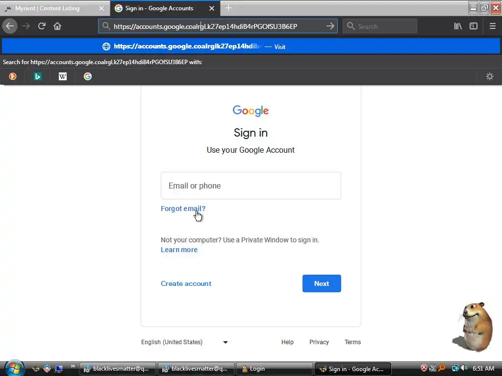Viewport: 502px width, 376px height.
Task: Go back with the browser back arrow
Action: [x=10, y=26]
